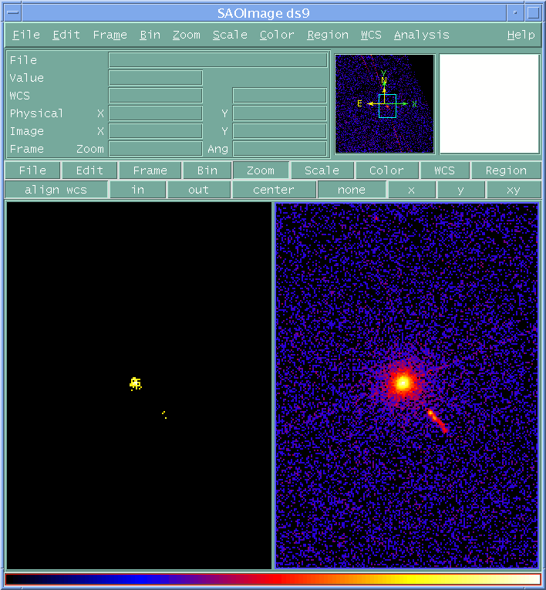
Task: Open the Zoom menu in the menu bar
Action: click(187, 35)
